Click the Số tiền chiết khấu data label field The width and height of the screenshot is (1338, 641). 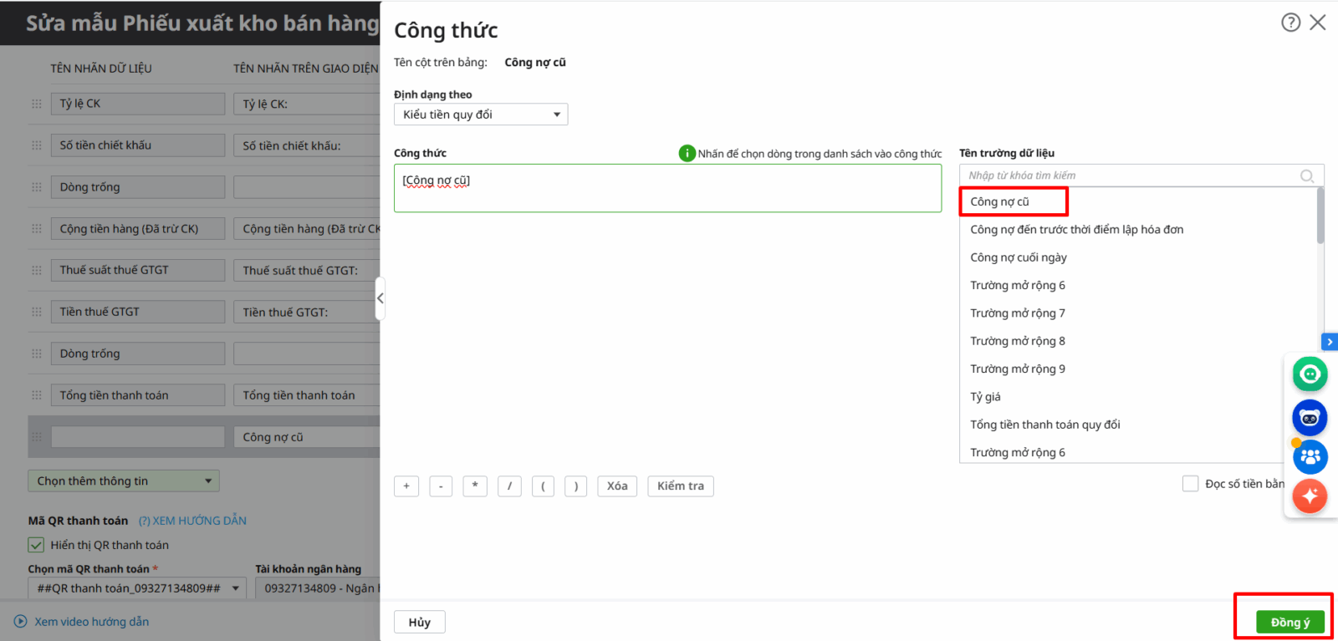pyautogui.click(x=138, y=145)
